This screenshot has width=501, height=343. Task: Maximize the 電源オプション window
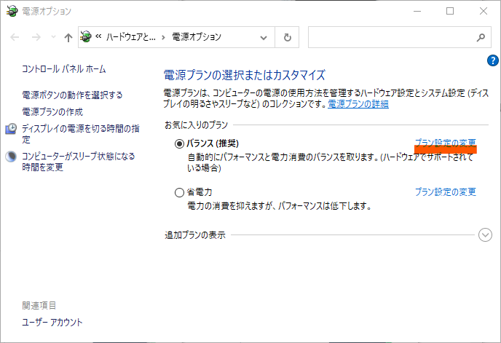[450, 11]
